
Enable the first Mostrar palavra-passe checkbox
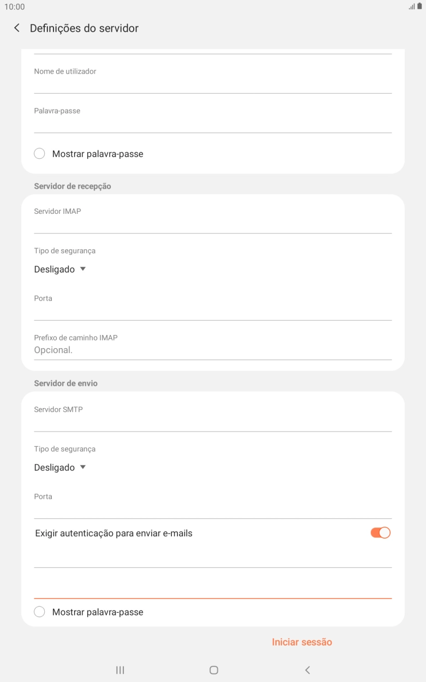coord(39,153)
